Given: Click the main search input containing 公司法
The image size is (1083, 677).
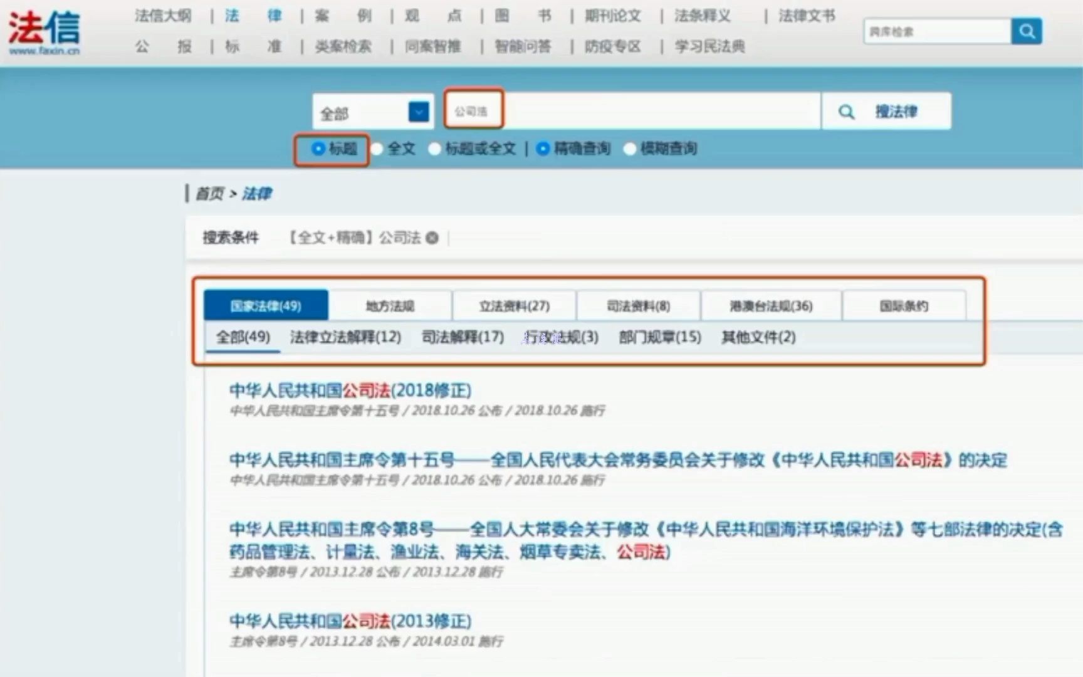Looking at the screenshot, I should click(632, 112).
